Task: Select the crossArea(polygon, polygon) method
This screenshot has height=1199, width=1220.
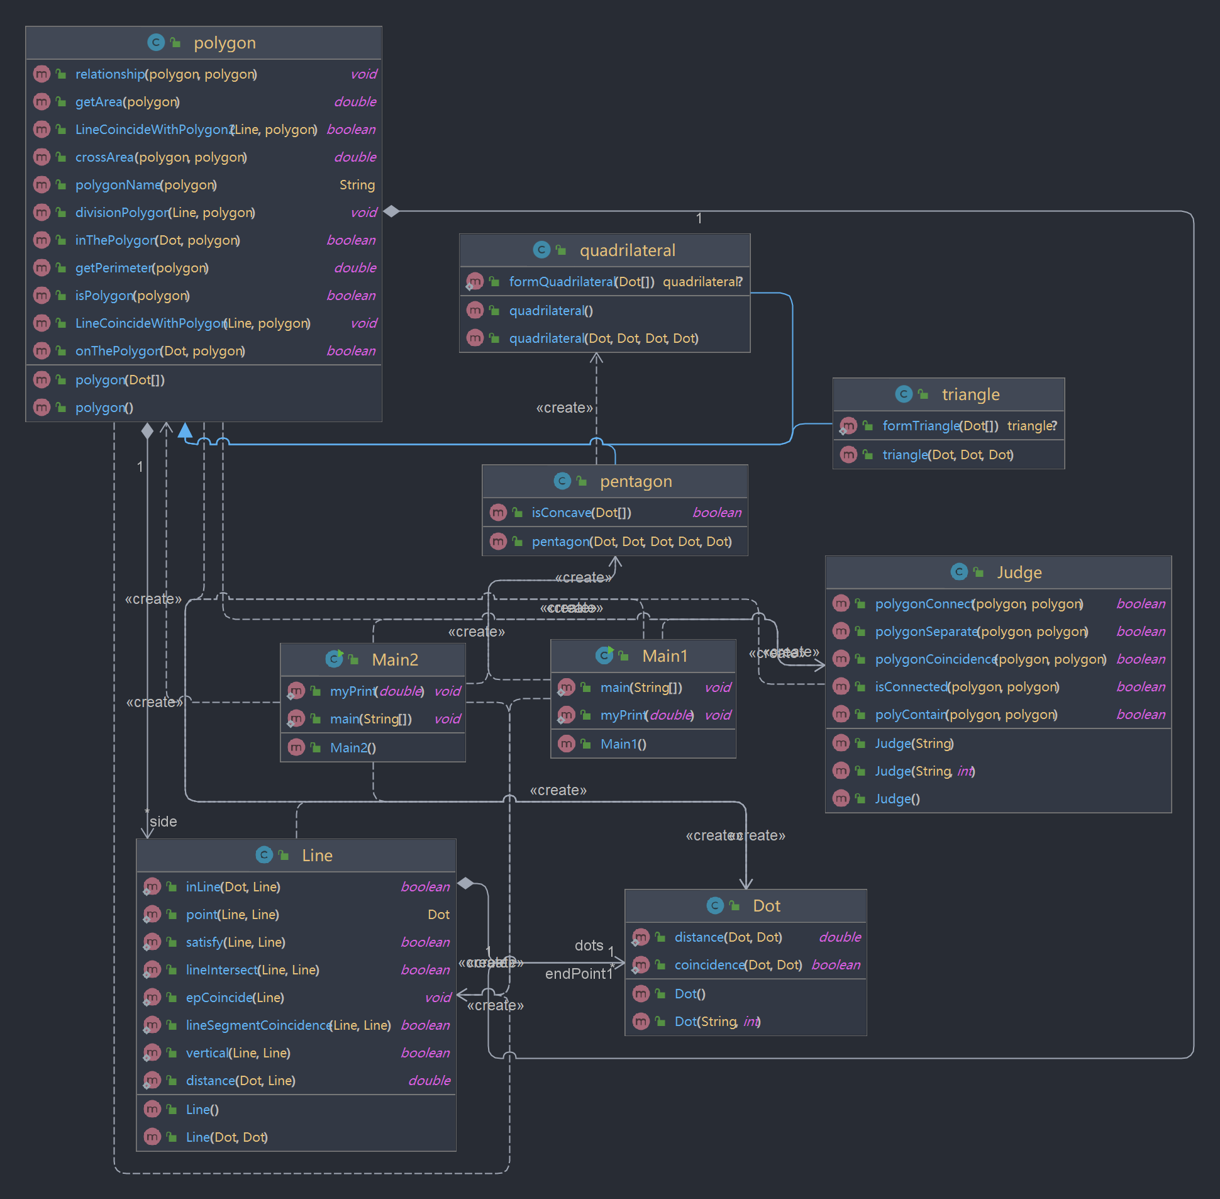Action: (160, 157)
